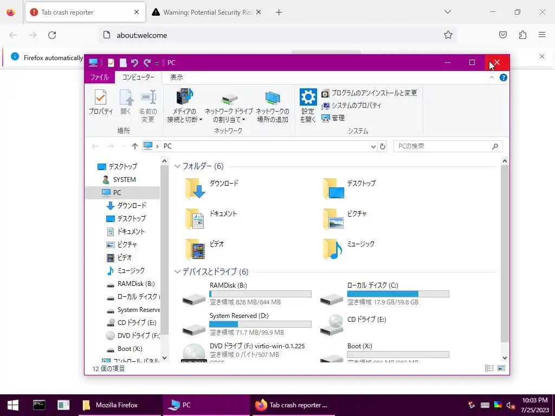The height and width of the screenshot is (416, 555).
Task: Click quick access properties checkmark icon
Action: 111,63
